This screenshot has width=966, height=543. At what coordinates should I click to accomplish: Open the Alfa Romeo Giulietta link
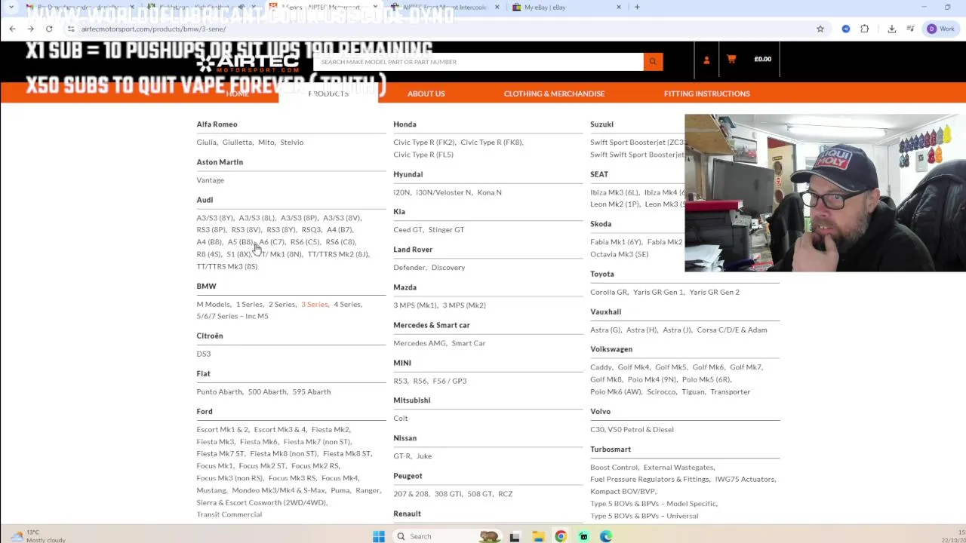click(x=237, y=142)
